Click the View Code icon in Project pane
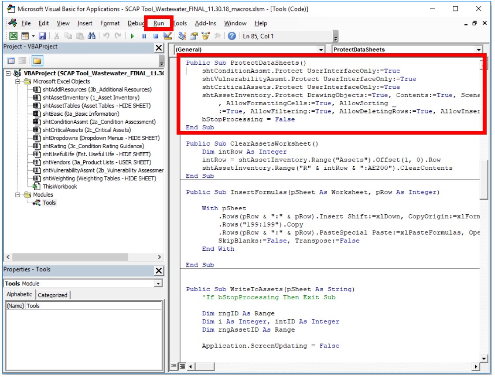Image resolution: width=495 pixels, height=377 pixels. click(x=11, y=61)
